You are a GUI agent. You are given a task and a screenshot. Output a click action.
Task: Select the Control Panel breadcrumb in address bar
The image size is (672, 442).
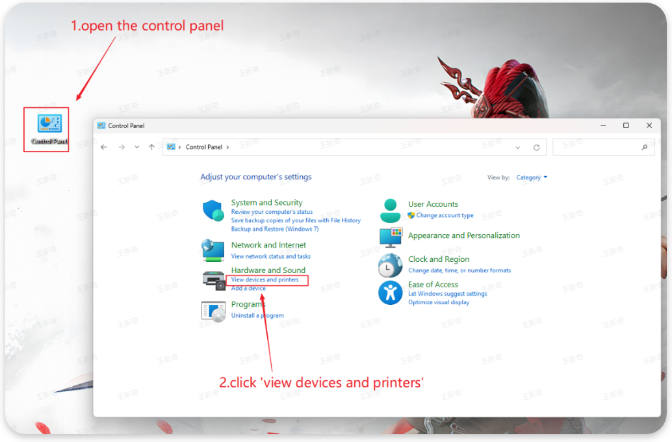pos(204,147)
